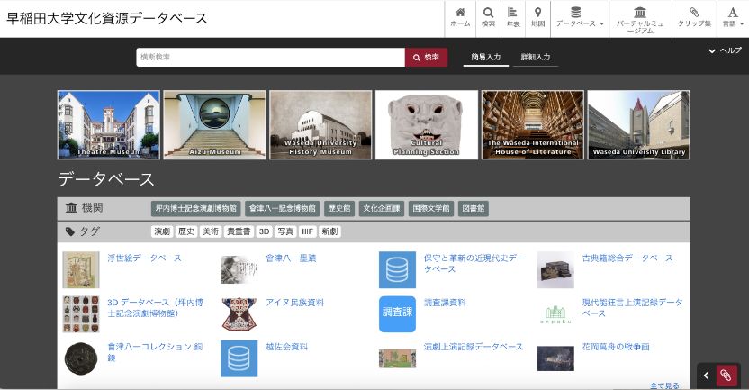
Task: Open 浮世絵データベース link
Action: coord(144,258)
